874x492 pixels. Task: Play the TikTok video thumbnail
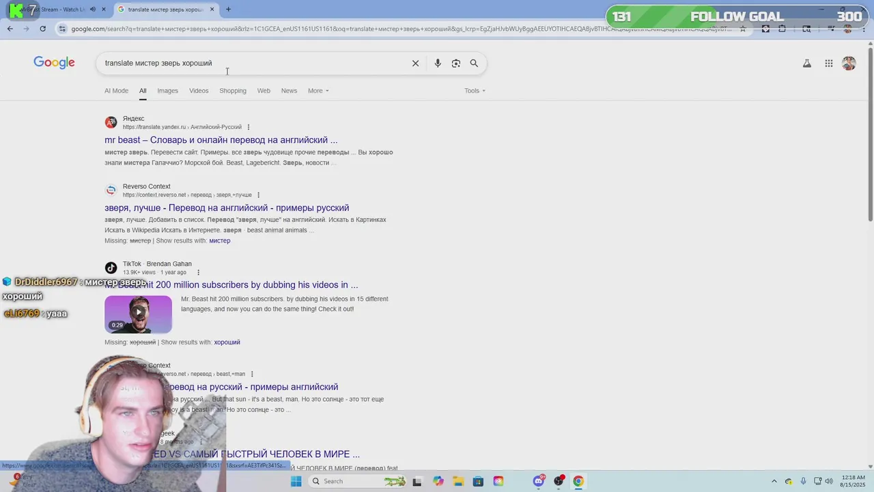tap(138, 314)
